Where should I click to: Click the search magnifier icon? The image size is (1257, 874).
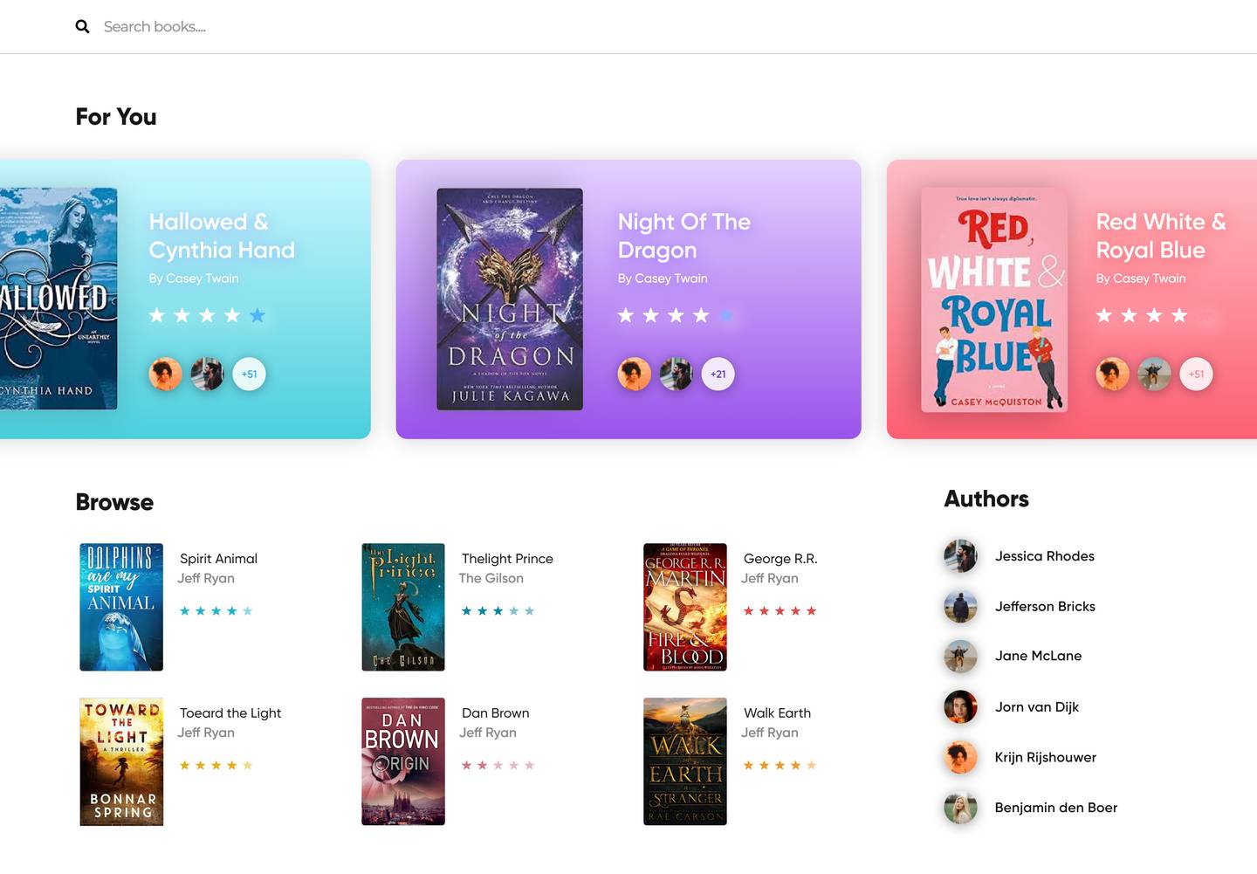pos(82,26)
